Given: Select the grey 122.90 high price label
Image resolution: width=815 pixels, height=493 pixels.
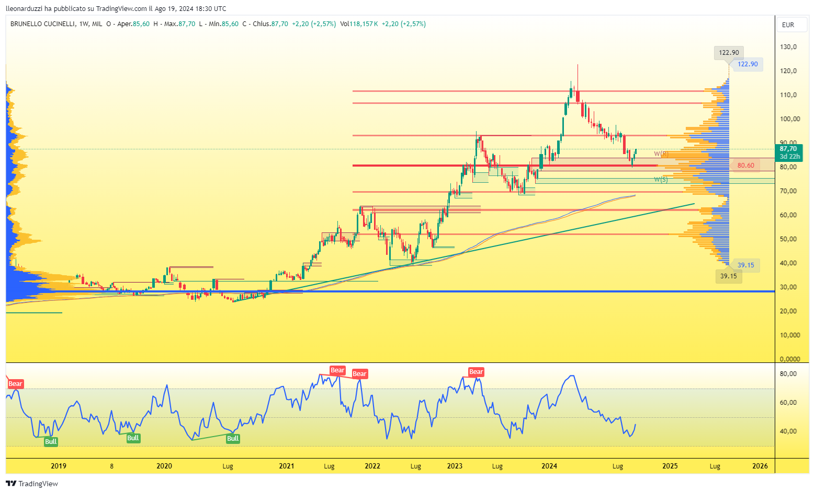Looking at the screenshot, I should tap(729, 52).
